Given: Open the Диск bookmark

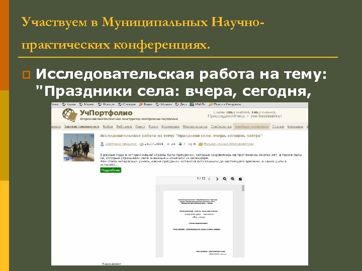Looking at the screenshot, I should 181,104.
